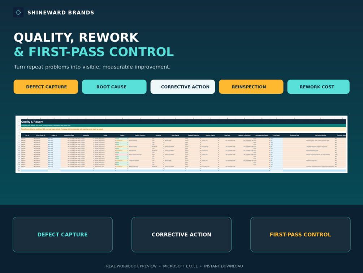Click the Shineward Brands diamond logo icon
Screen dimensions: 363x273
(18, 13)
